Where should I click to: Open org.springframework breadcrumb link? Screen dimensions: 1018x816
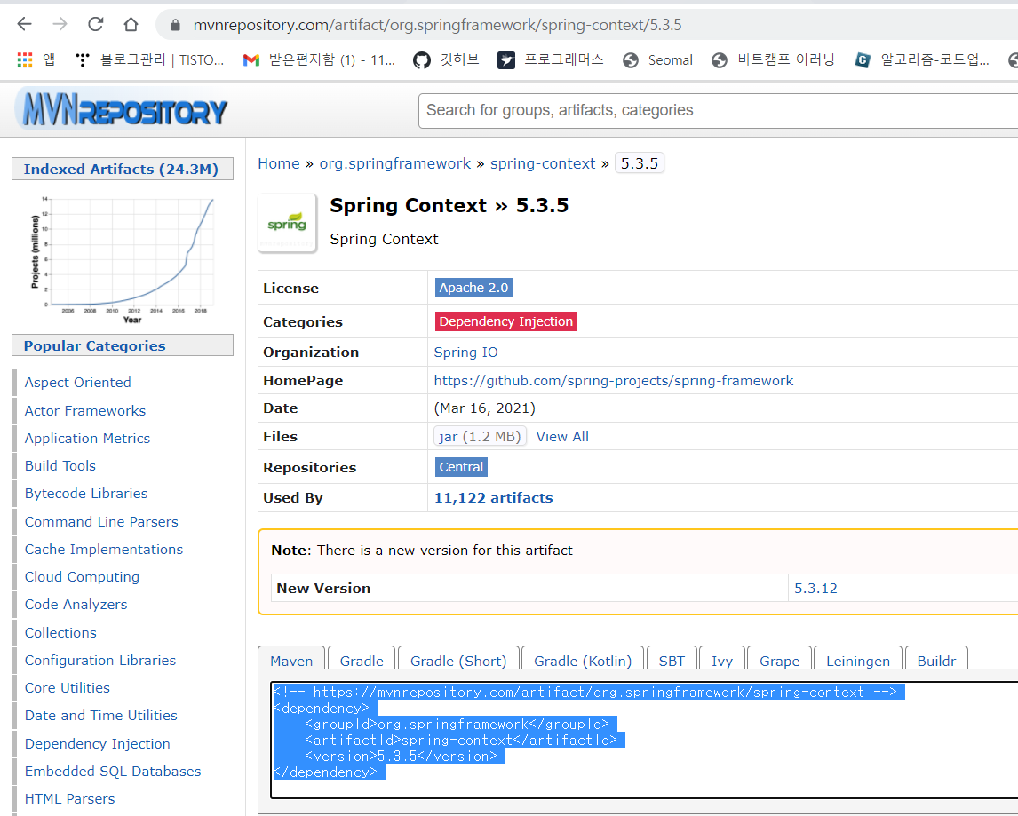pyautogui.click(x=394, y=163)
